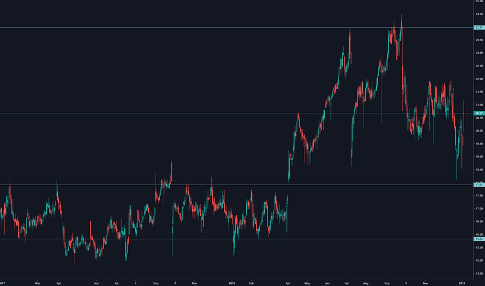
Task: Click the 20.67 current price label
Action: (x=479, y=113)
